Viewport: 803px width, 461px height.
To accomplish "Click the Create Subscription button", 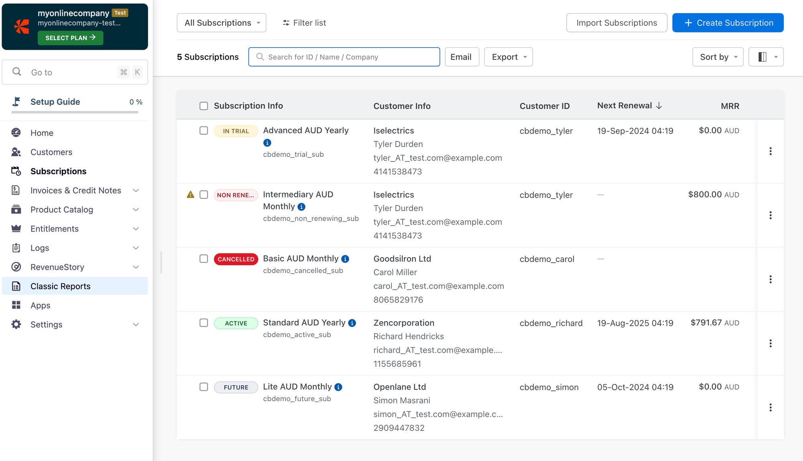I will [728, 23].
